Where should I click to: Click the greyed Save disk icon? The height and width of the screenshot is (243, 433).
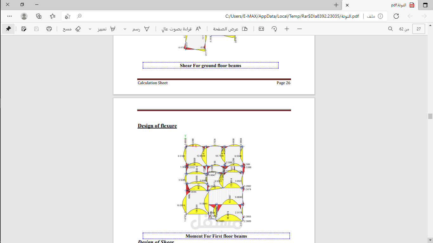(36, 29)
